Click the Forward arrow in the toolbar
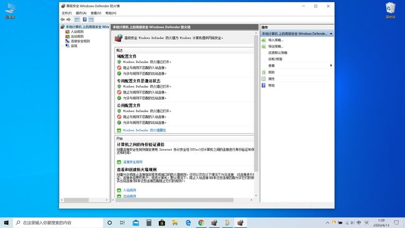 point(69,20)
